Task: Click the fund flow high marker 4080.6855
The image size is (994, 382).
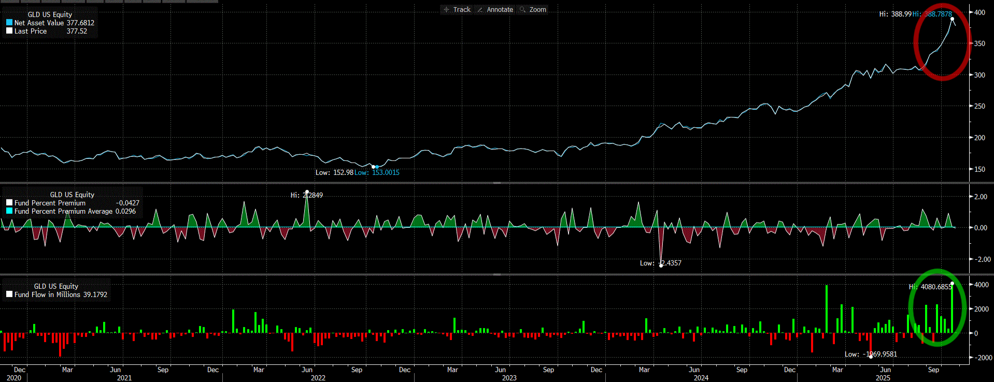Action: [x=952, y=284]
